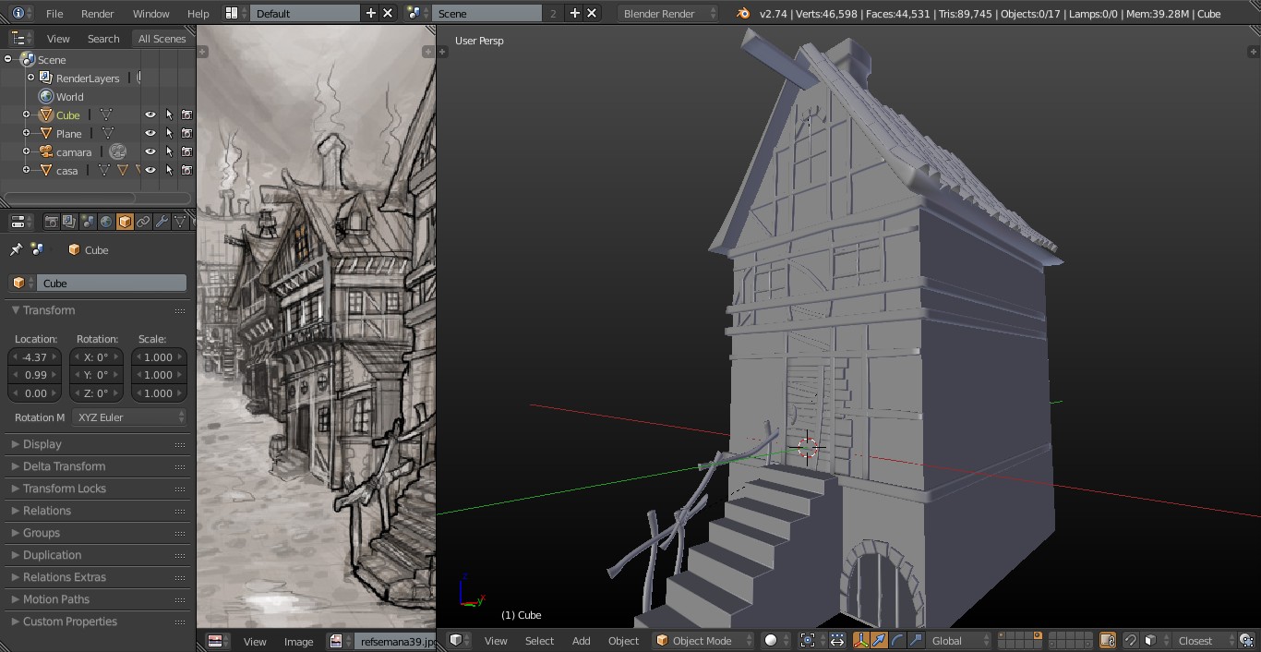This screenshot has width=1261, height=652.
Task: Open the Window menu
Action: coord(151,13)
